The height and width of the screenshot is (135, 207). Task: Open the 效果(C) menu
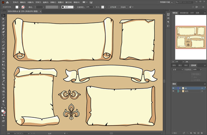click(x=53, y=2)
